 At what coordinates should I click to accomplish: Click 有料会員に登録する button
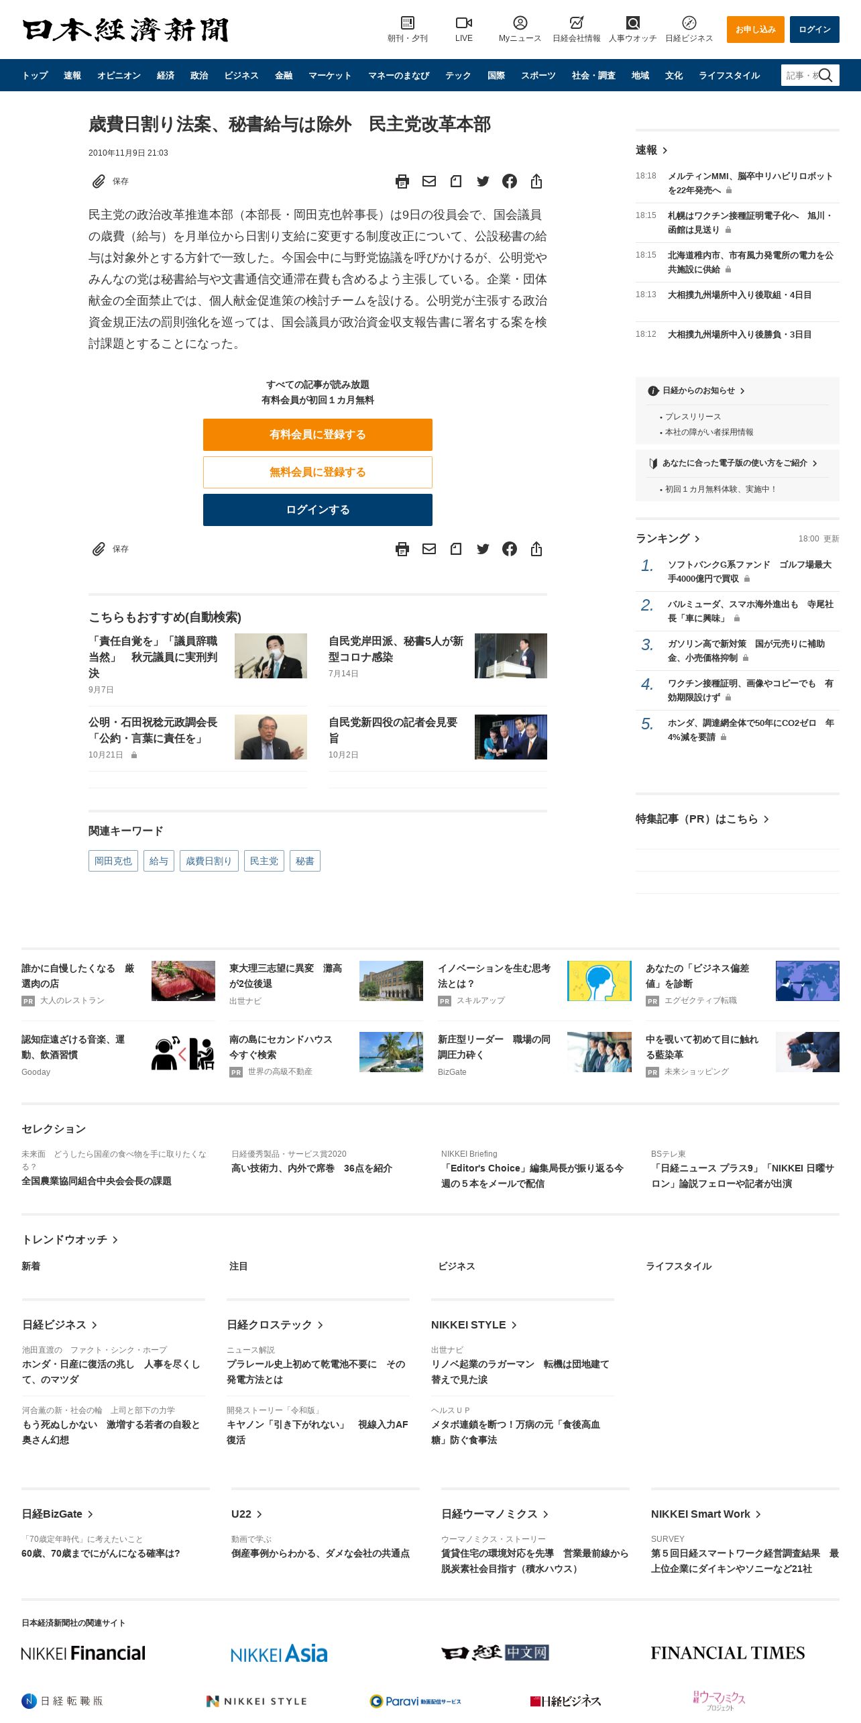click(x=318, y=435)
